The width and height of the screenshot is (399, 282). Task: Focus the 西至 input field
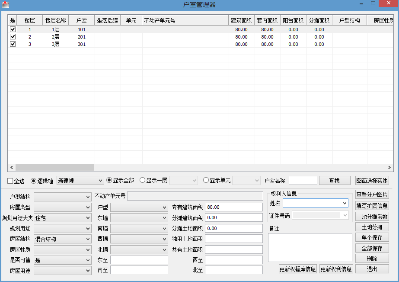click(x=234, y=260)
